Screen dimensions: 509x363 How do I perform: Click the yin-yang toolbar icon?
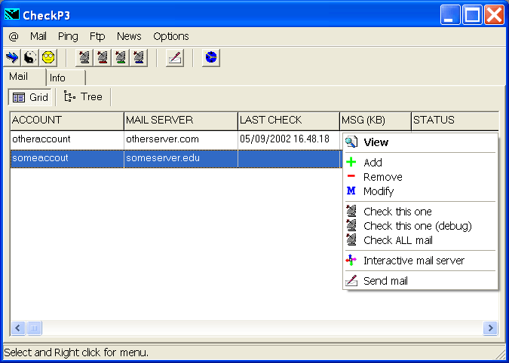pos(30,58)
